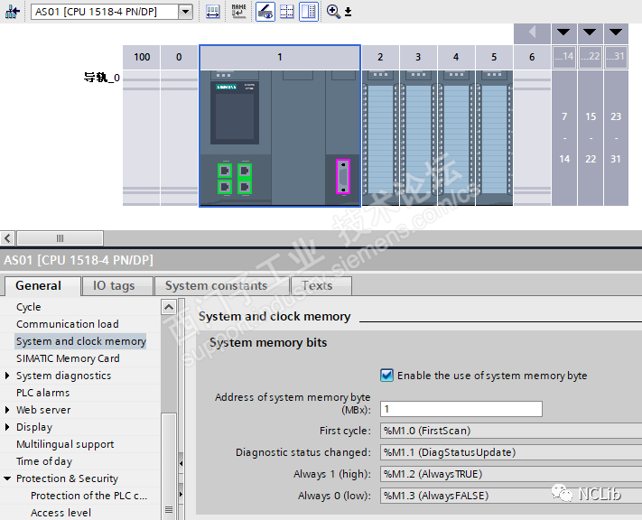Image resolution: width=642 pixels, height=520 pixels.
Task: Expand the Web server tree node
Action: [7, 410]
